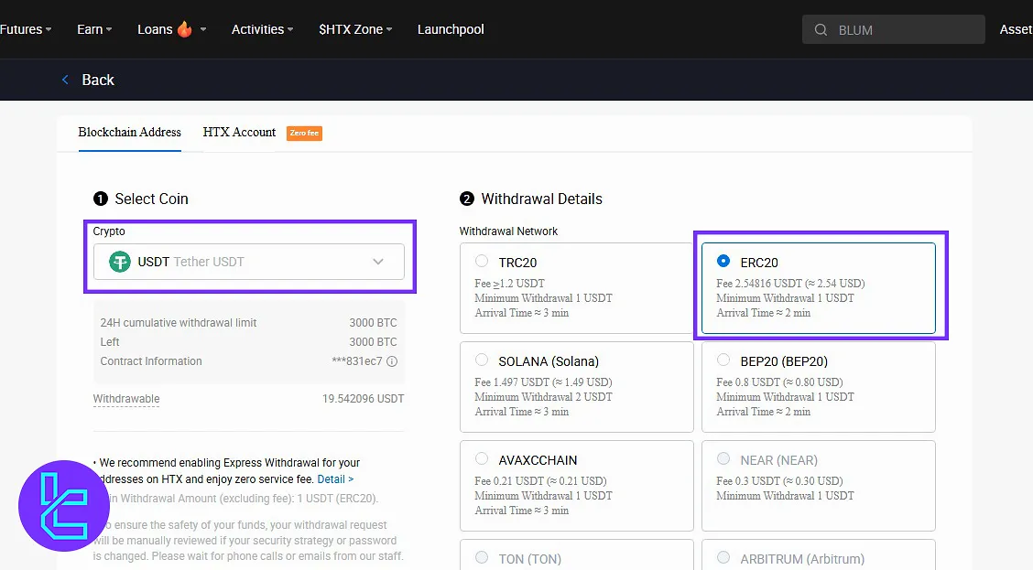This screenshot has height=570, width=1033.
Task: Click the contract value ***831ec7
Action: (x=357, y=361)
